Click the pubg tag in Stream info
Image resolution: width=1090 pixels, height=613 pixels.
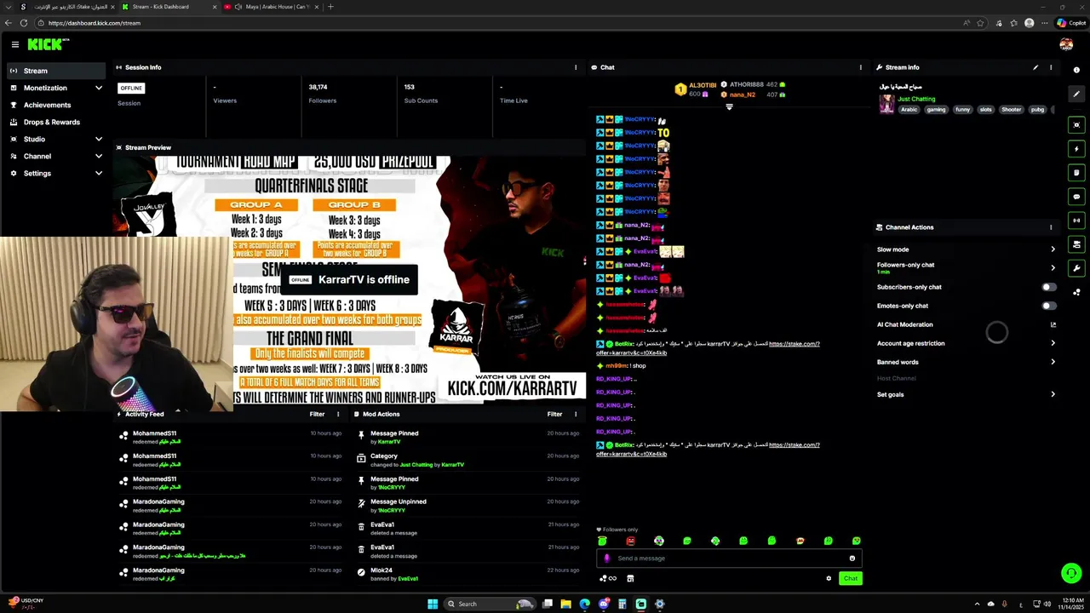[1037, 109]
